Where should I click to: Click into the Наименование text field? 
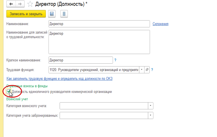pos(99,24)
